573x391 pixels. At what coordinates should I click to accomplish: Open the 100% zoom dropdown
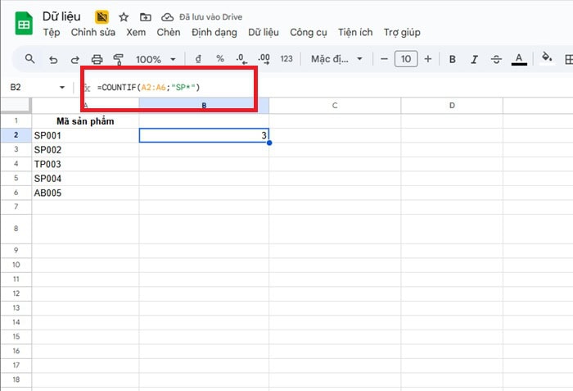tap(155, 59)
